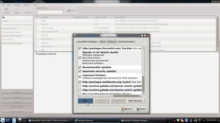Click Synaptic package list vertical scrollbar
This screenshot has height=123, width=220.
[218, 33]
